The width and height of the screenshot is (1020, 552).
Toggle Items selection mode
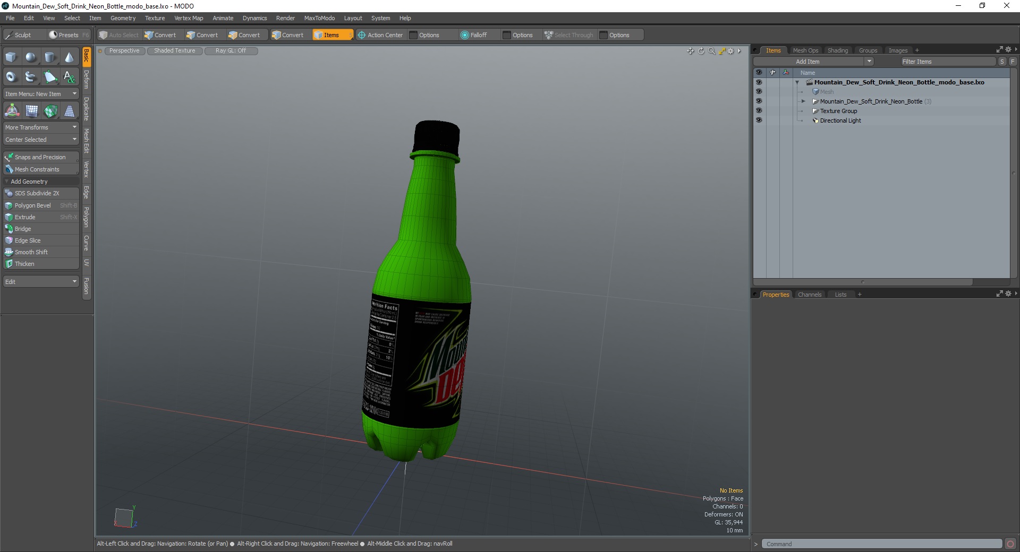click(332, 35)
